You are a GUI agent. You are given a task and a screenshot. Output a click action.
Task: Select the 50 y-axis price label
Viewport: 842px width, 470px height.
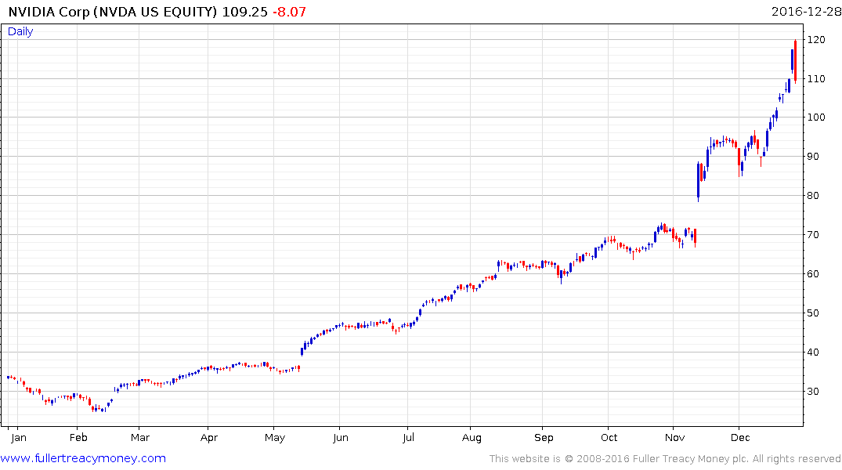(814, 313)
